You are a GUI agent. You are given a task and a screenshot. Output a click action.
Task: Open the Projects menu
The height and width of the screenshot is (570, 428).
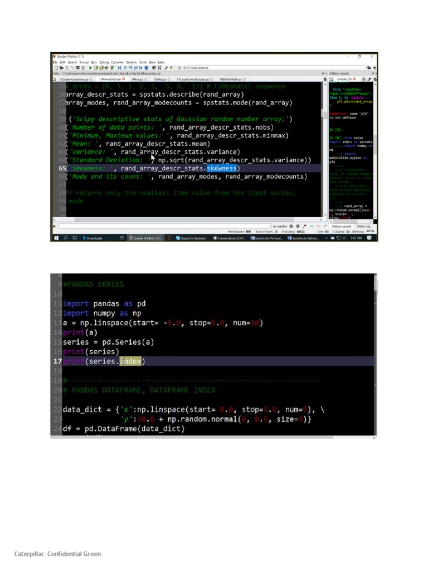(132, 62)
